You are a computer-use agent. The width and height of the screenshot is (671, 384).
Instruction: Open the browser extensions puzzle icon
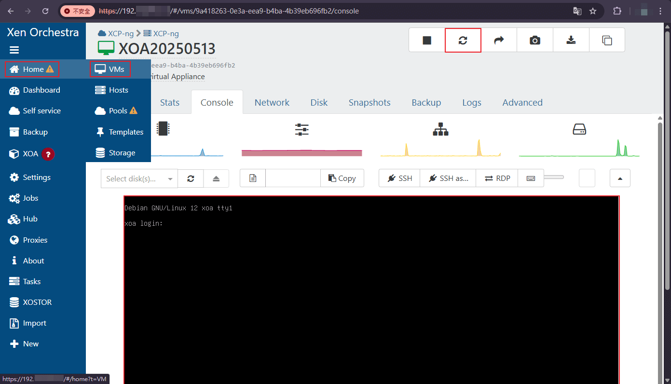(x=617, y=11)
